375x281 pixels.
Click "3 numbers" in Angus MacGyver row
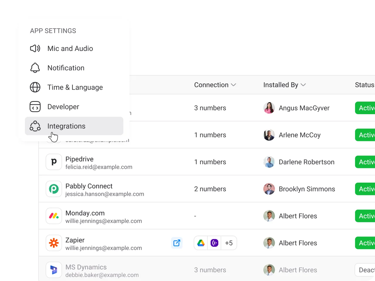(x=210, y=108)
